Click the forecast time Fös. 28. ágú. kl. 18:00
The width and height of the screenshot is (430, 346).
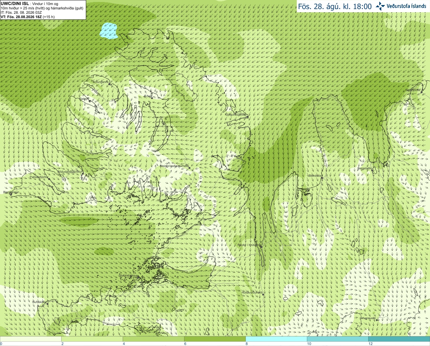click(335, 6)
